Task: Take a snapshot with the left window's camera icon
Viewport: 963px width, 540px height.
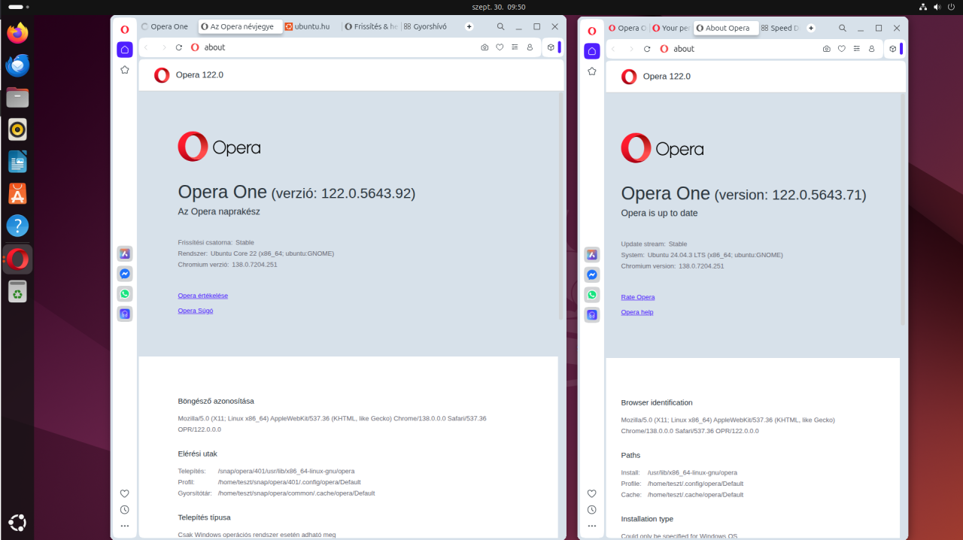Action: (485, 47)
